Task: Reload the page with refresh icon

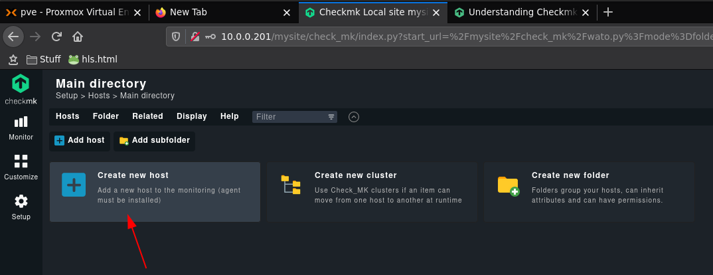Action: [56, 37]
